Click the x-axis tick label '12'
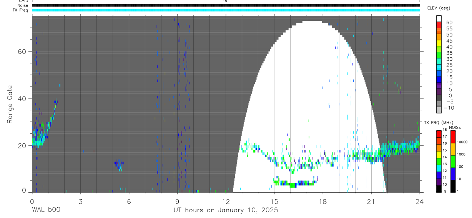 pyautogui.click(x=226, y=201)
